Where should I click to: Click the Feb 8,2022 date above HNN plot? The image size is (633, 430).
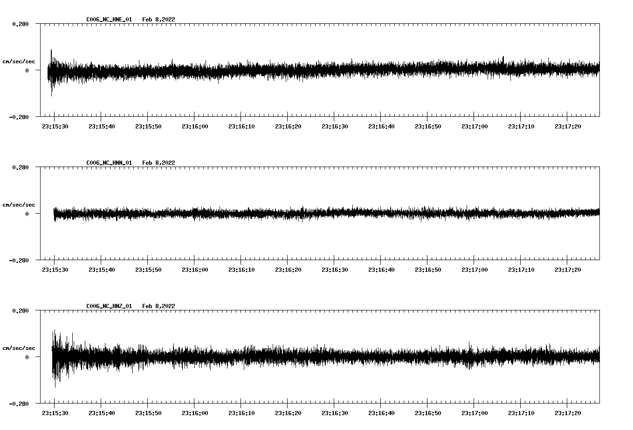click(158, 163)
